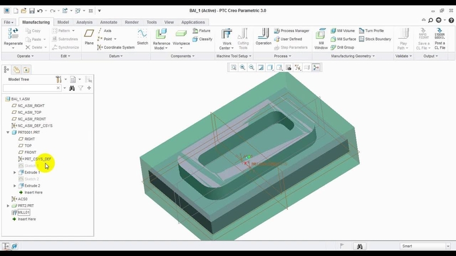Select NC_ASM_DEF_CSYS in model tree
The height and width of the screenshot is (256, 456).
32,126
